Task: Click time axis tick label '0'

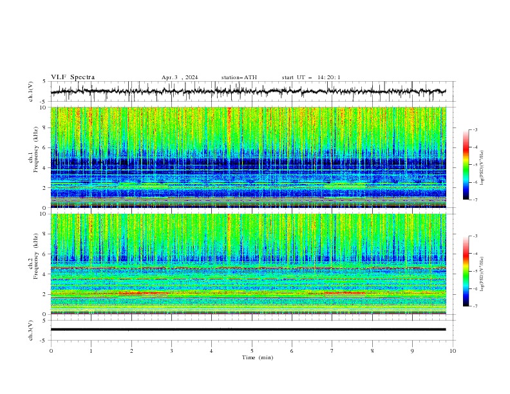Action: [x=51, y=351]
